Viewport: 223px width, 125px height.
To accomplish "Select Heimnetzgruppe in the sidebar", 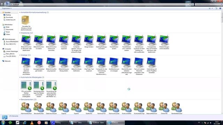I will coord(10,39).
